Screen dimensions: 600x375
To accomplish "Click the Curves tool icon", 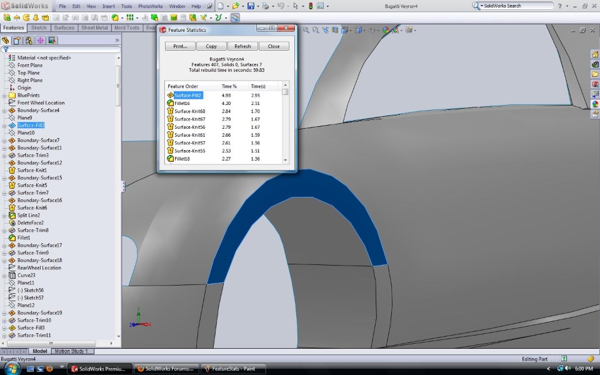I will (219, 17).
